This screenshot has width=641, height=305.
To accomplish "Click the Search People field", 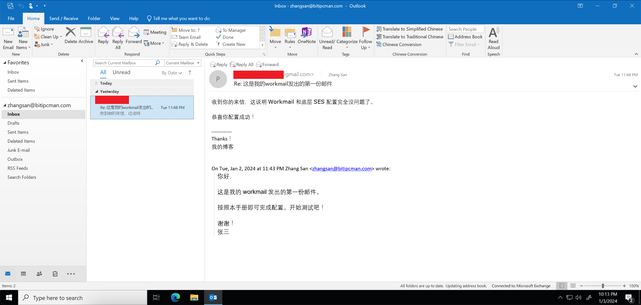I will pyautogui.click(x=465, y=29).
